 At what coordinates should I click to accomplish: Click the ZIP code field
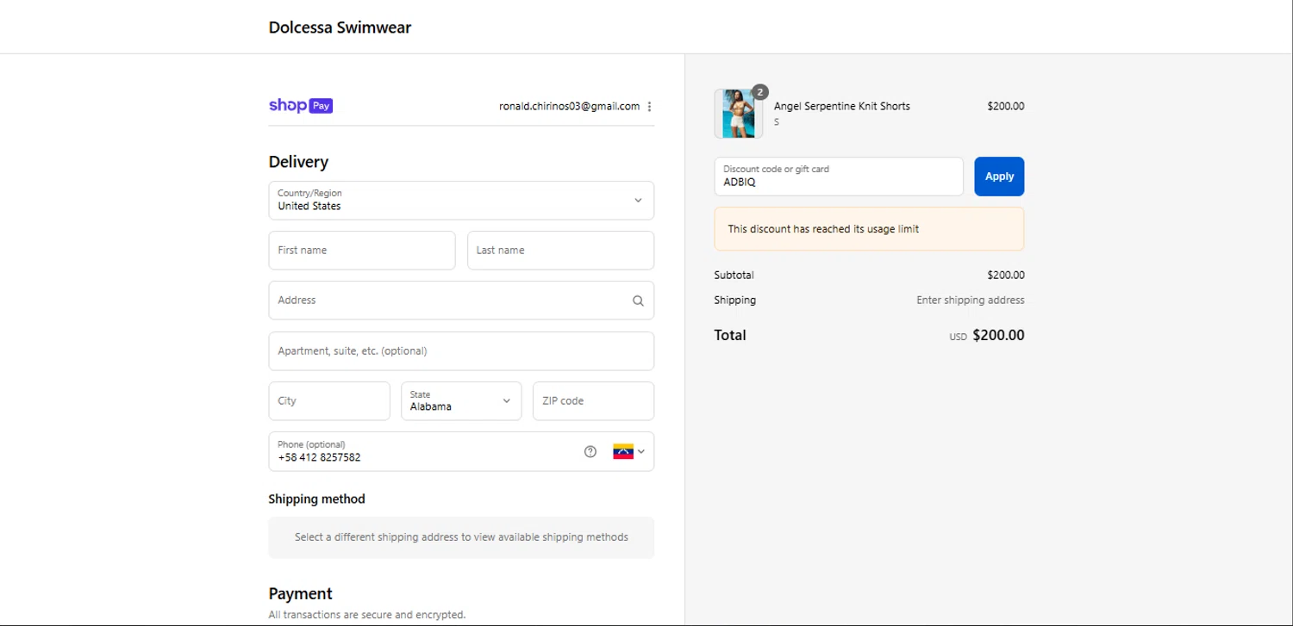(x=593, y=401)
